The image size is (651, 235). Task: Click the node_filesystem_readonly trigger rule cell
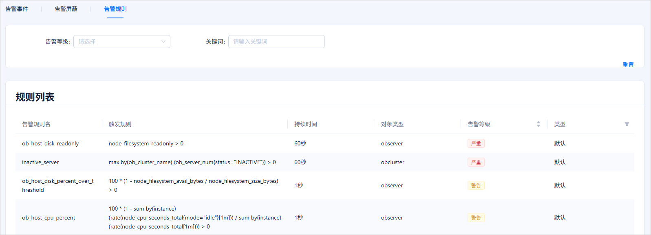(146, 143)
